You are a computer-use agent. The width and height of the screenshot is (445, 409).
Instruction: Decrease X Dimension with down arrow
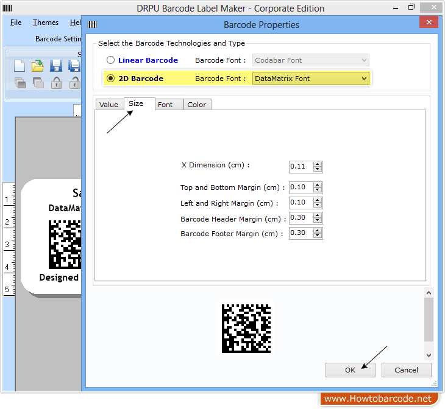coord(318,169)
